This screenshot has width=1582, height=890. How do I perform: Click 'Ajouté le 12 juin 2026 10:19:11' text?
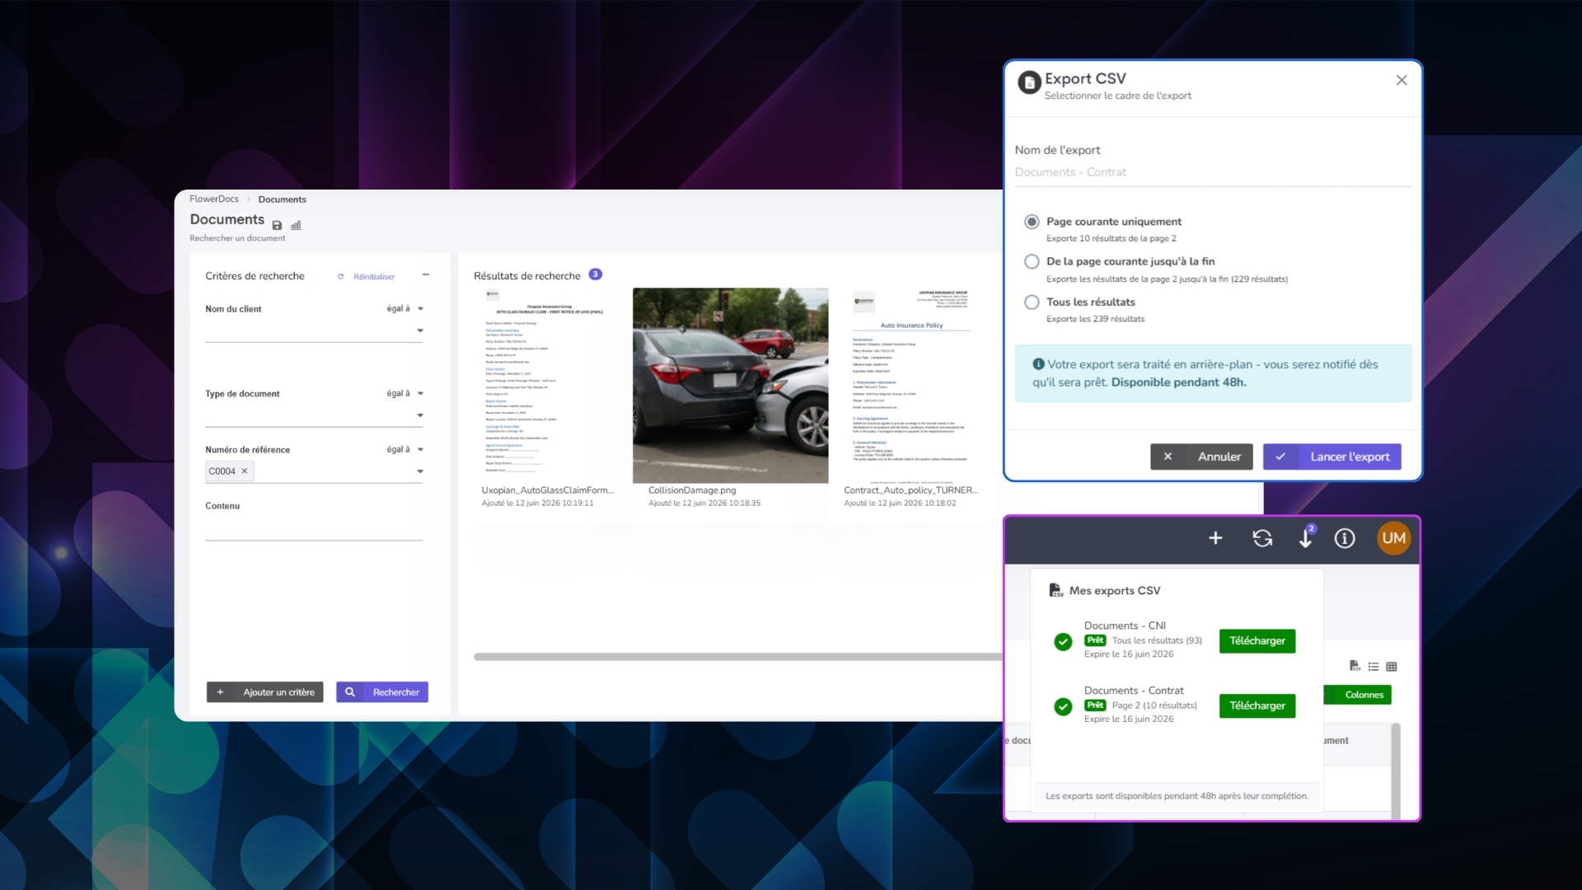pyautogui.click(x=537, y=503)
